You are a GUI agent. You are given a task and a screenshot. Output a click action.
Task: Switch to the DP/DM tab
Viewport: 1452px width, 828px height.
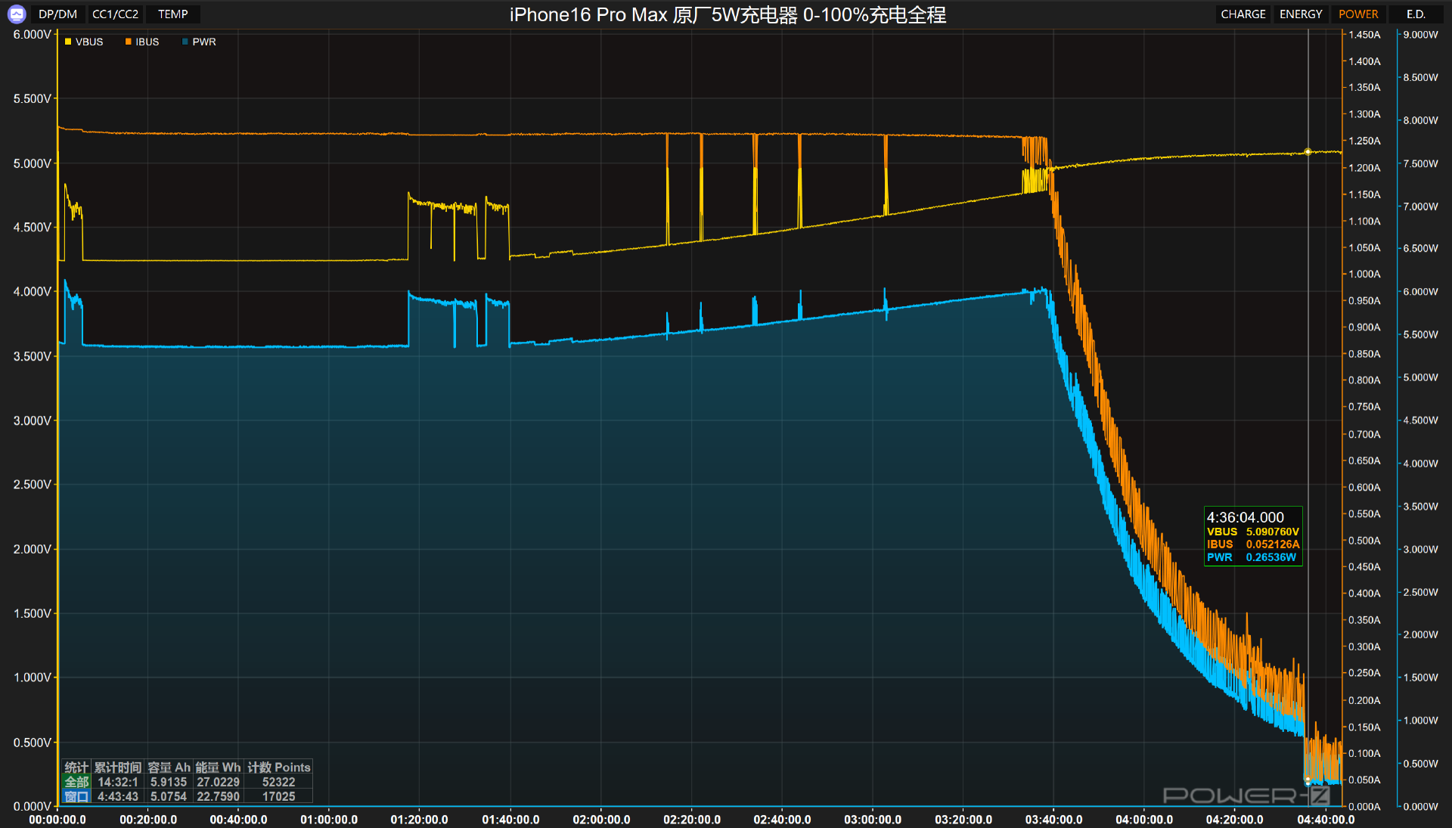pyautogui.click(x=57, y=14)
